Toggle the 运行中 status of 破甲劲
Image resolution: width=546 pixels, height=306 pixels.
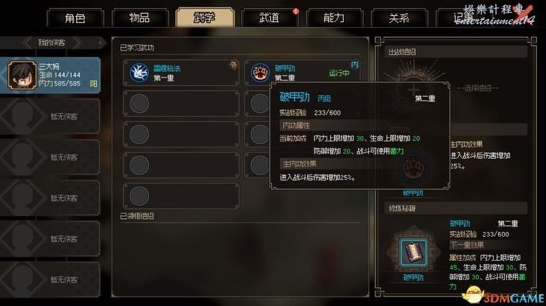(x=339, y=73)
